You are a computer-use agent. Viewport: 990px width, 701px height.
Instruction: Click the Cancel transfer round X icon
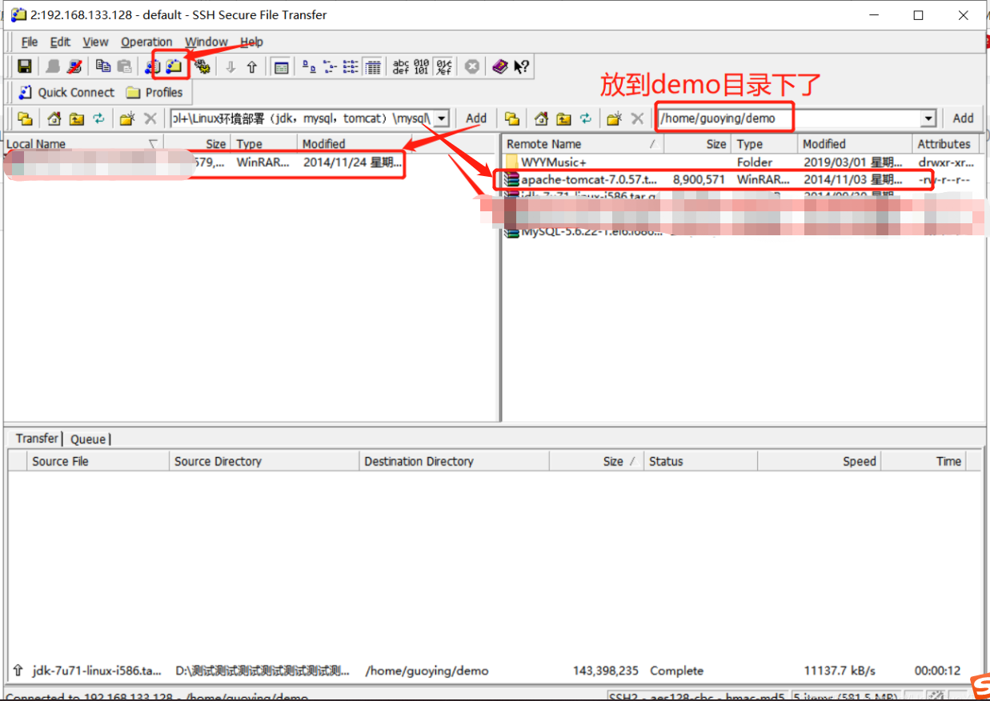pyautogui.click(x=472, y=67)
